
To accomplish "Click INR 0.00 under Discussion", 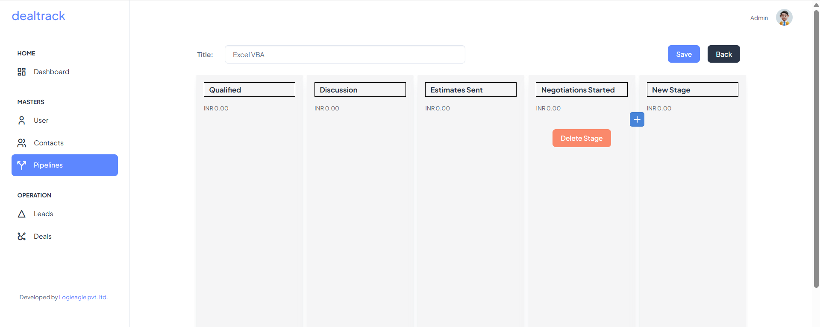I will coord(327,108).
